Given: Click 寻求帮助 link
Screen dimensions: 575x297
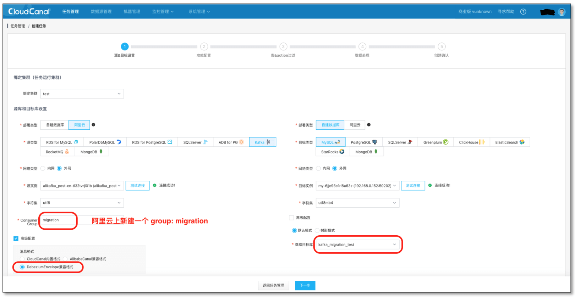Looking at the screenshot, I should (x=506, y=12).
